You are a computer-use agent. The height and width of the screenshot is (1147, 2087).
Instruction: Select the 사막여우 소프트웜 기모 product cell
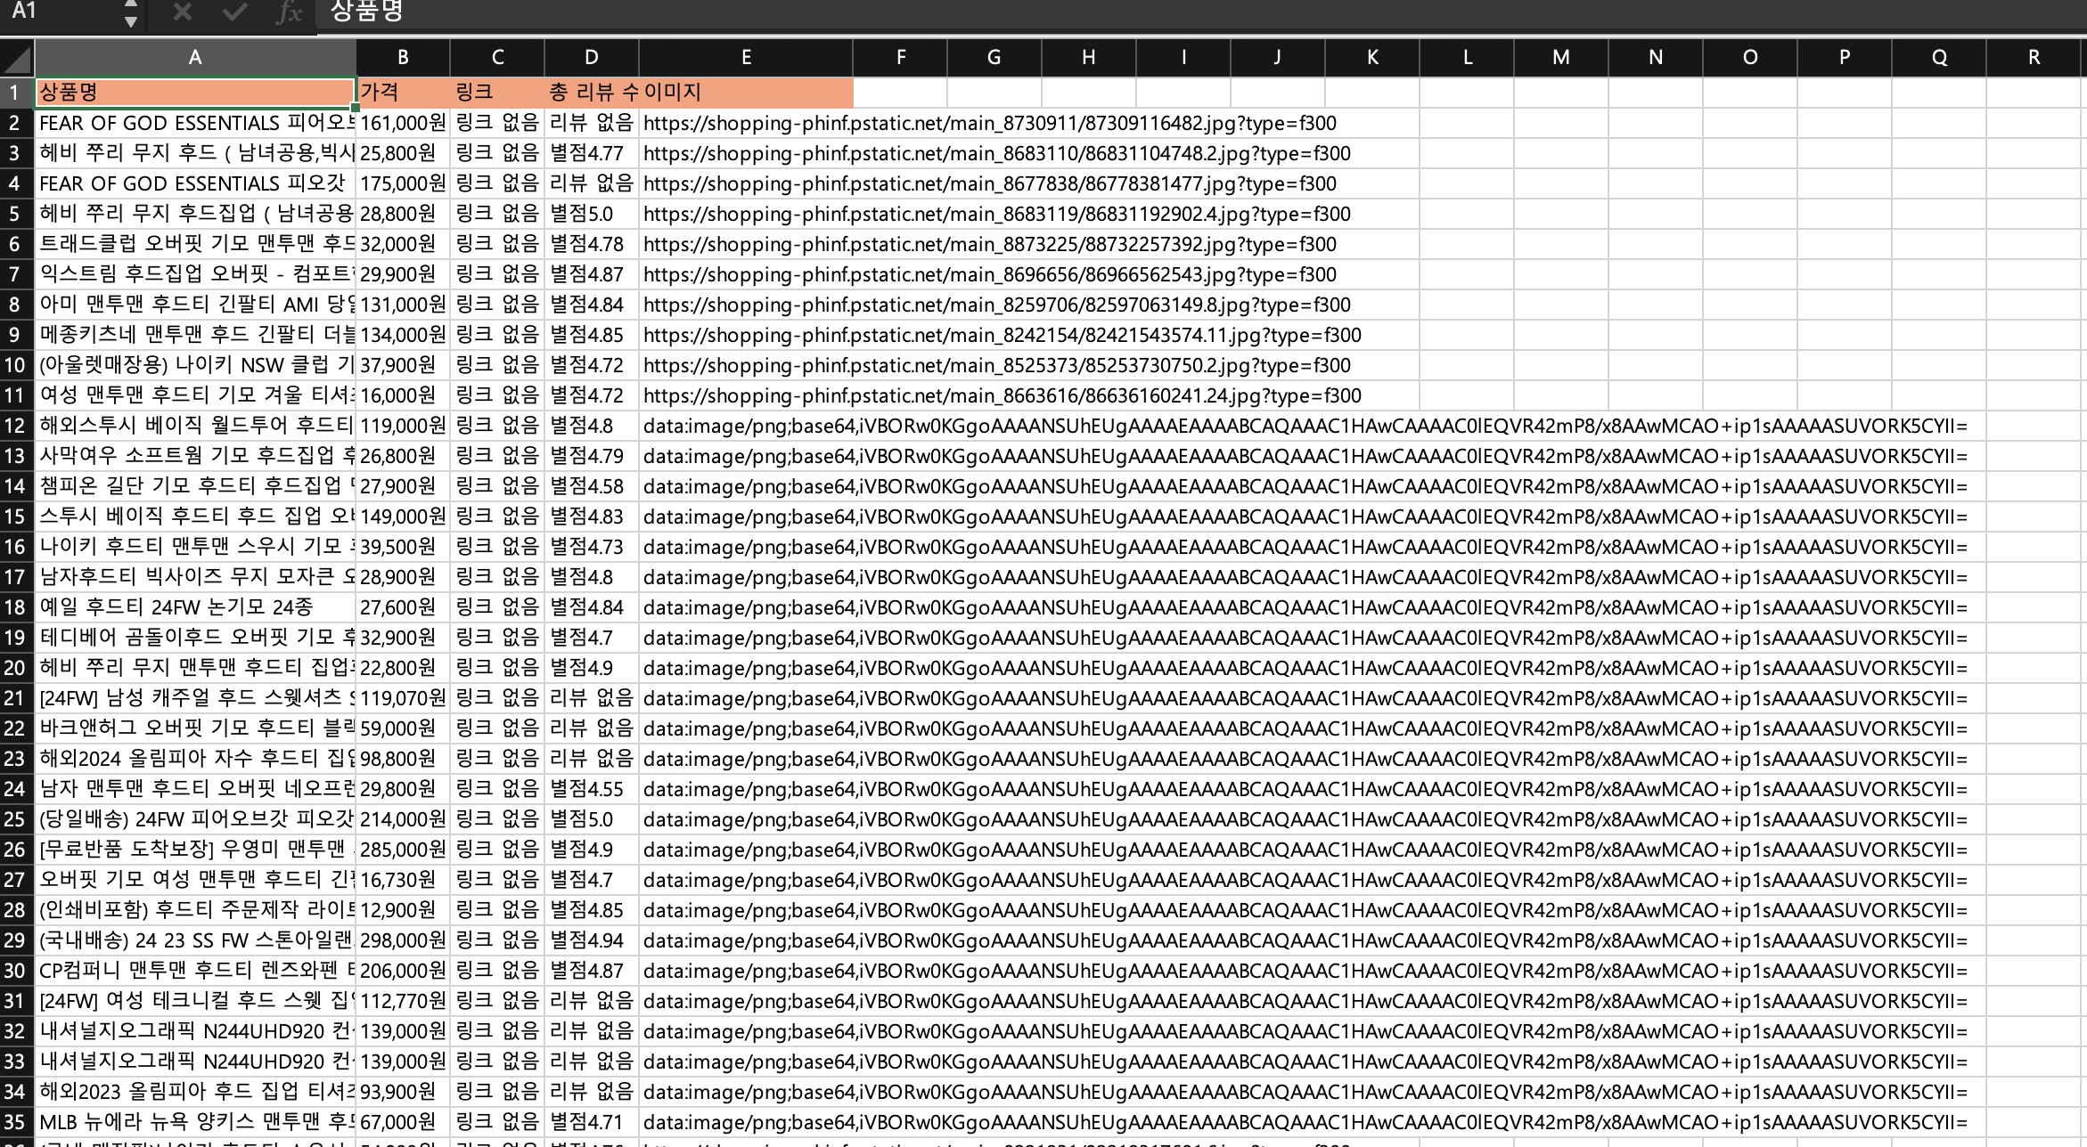point(195,456)
